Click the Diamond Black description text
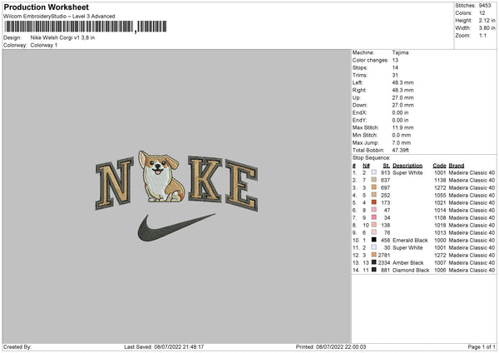The height and width of the screenshot is (353, 499). pos(411,271)
